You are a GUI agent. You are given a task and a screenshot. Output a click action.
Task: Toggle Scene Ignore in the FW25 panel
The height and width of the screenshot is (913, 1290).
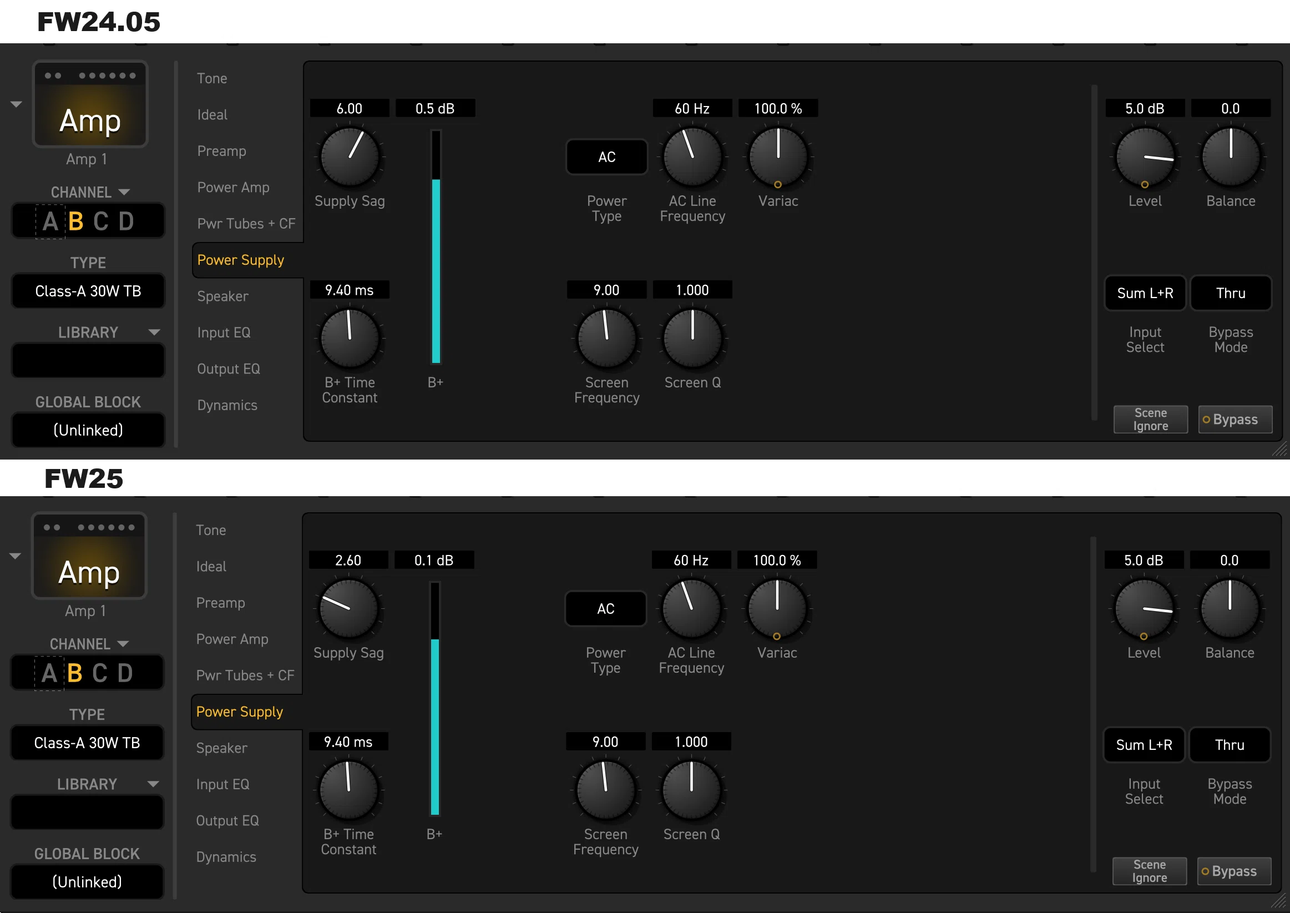pyautogui.click(x=1150, y=871)
